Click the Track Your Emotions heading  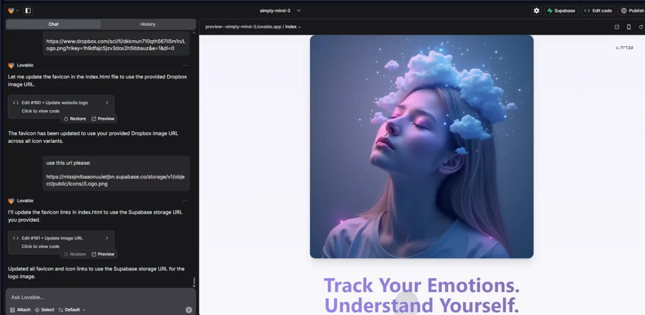click(421, 285)
